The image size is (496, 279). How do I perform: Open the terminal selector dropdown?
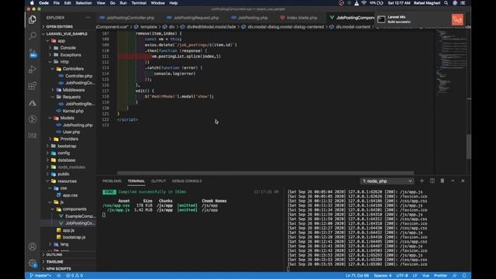point(387,181)
